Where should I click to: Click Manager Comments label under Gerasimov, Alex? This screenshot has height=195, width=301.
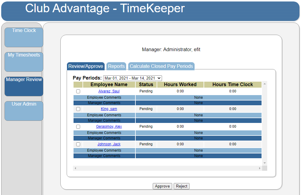104,138
